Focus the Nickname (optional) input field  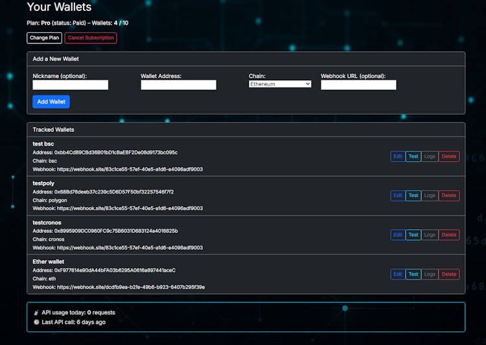[x=71, y=85]
